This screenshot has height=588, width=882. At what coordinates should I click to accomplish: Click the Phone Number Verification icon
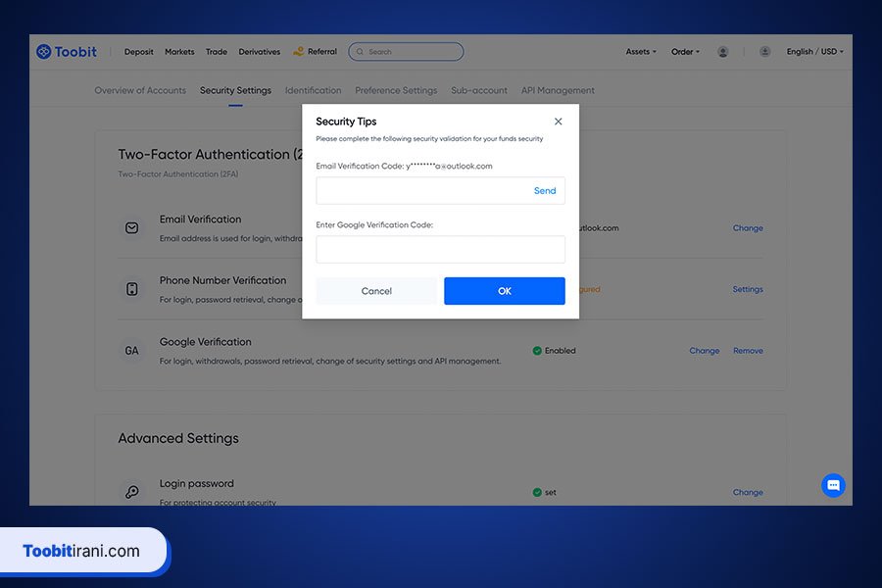coord(131,289)
